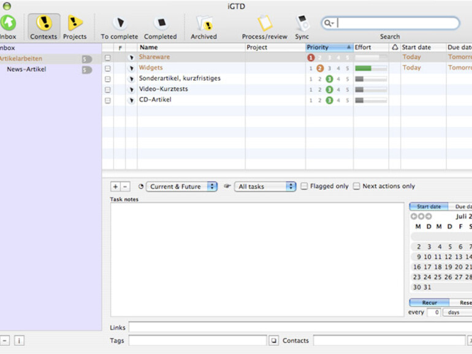Enable Flagged only checkbox
The height and width of the screenshot is (354, 472).
304,186
